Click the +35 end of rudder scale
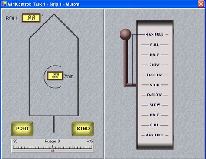Image resolution: width=206 pixels, height=159 pixels. coord(90,141)
